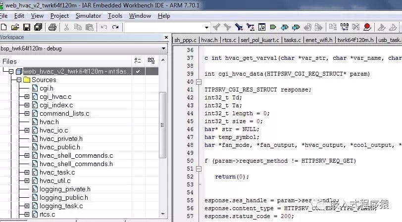Print with the printer icon
Viewport: 402px width, 222px height.
pyautogui.click(x=52, y=27)
